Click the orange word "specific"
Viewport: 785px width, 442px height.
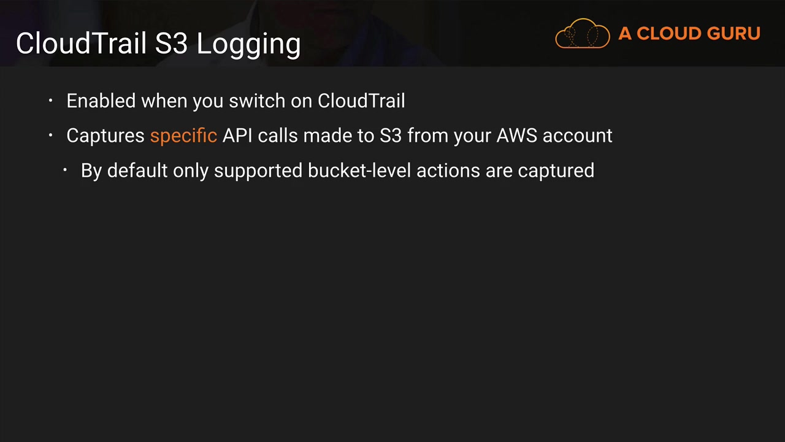(183, 136)
